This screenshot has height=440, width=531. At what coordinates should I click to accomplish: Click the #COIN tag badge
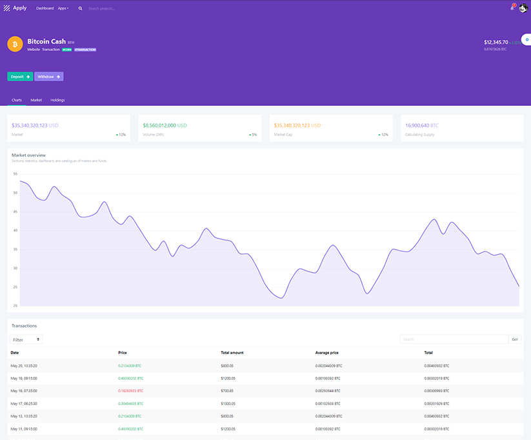(x=66, y=49)
